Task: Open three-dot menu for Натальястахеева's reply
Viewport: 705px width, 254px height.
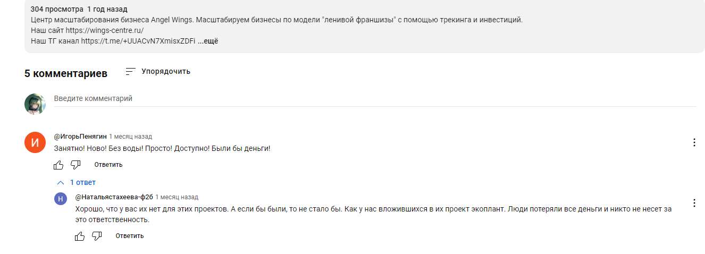Action: (x=694, y=203)
